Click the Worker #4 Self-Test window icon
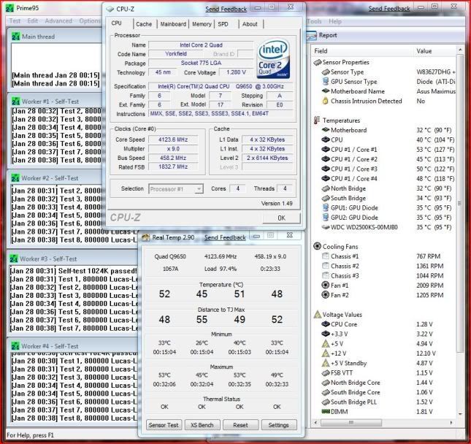Viewport: 471px width, 444px height. click(15, 346)
